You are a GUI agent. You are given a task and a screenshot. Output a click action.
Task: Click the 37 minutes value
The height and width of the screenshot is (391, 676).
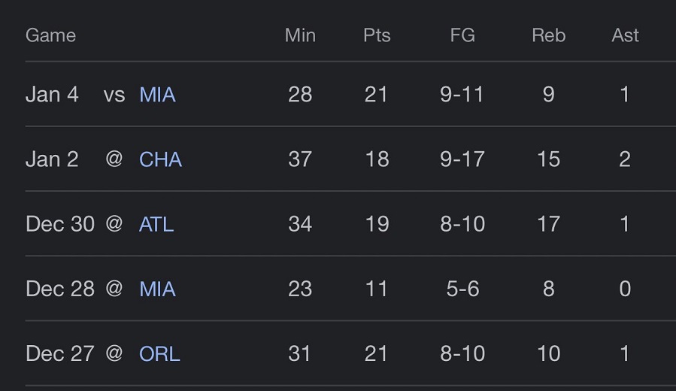[300, 159]
